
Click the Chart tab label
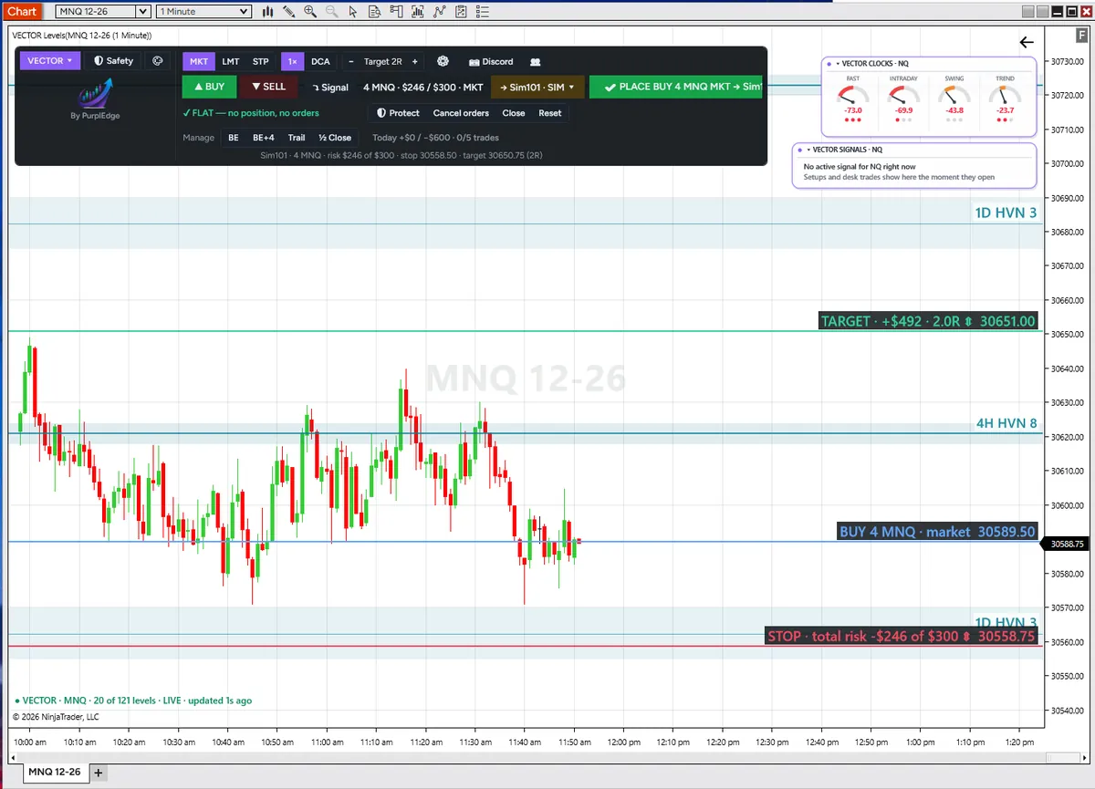(22, 11)
